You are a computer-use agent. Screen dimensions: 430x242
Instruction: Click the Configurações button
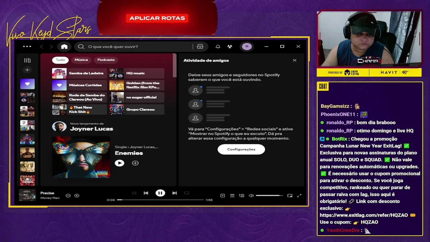coord(241,149)
